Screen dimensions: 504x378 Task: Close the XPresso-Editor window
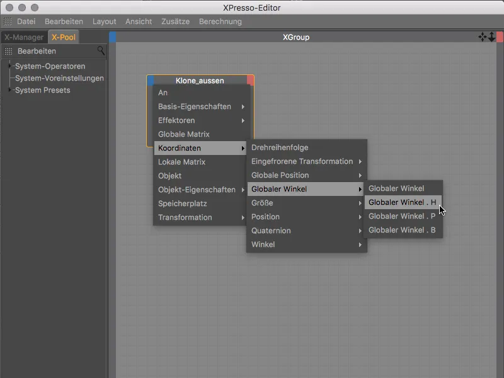[9, 8]
